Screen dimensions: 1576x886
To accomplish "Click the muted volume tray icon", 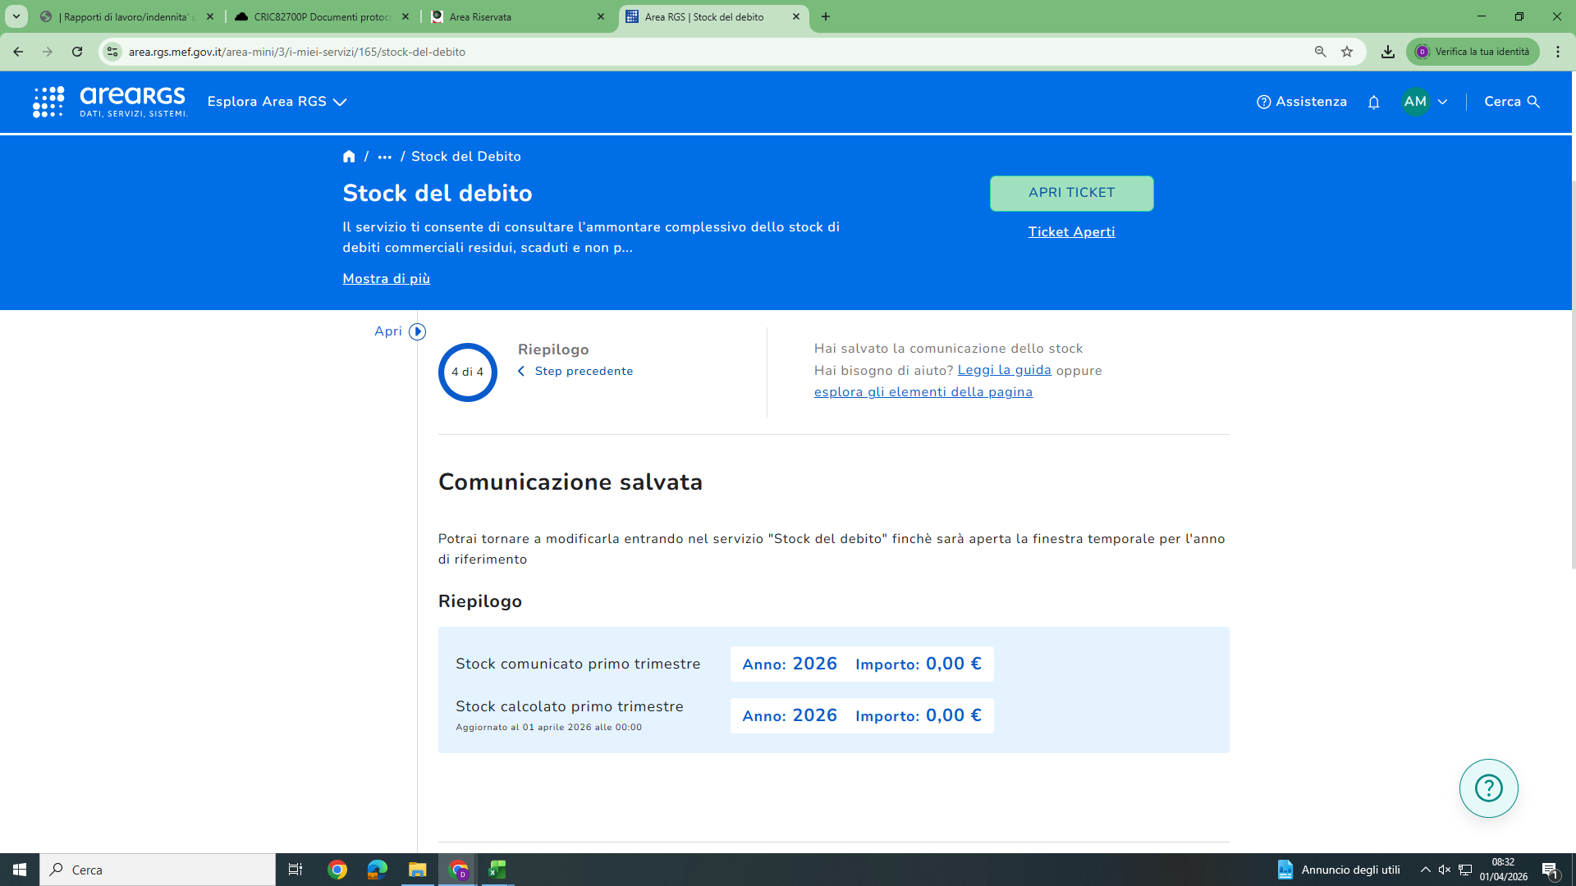I will pos(1445,870).
